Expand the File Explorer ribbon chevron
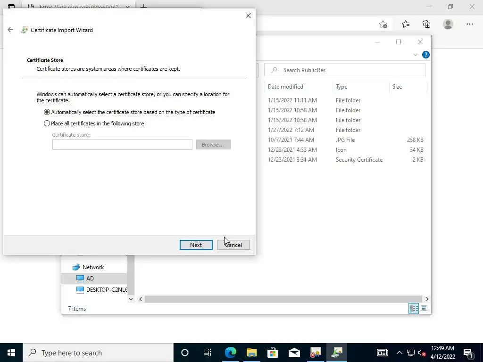Image resolution: width=483 pixels, height=362 pixels. [415, 55]
